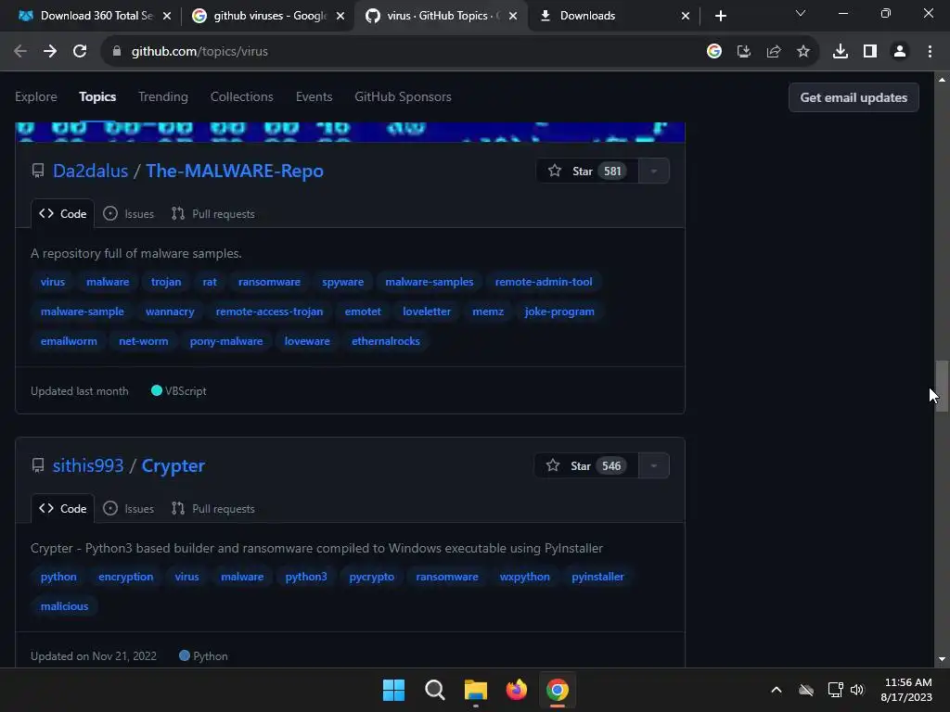
Task: Open Issues tab of The-MALWARE-Repo
Action: [x=128, y=214]
